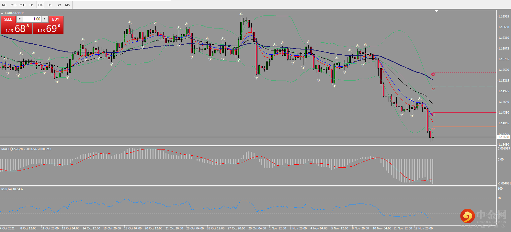Click MACD scale value -0.004051
Viewport: 511px width, 232px height.
pos(504,183)
